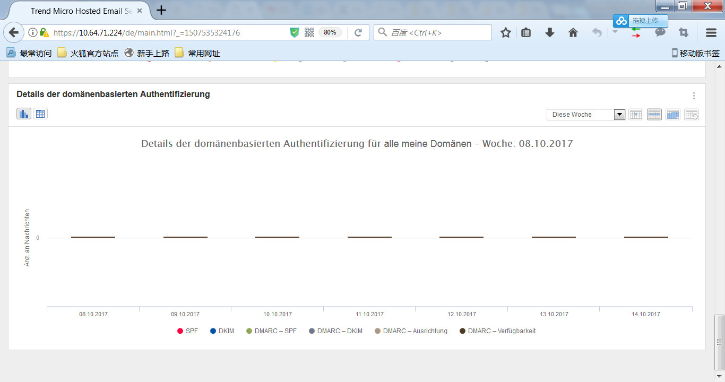The image size is (725, 382).
Task: Open the widget's three-dot options menu
Action: click(x=694, y=96)
